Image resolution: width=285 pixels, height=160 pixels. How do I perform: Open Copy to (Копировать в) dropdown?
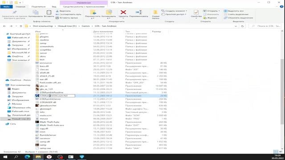[x=109, y=14]
